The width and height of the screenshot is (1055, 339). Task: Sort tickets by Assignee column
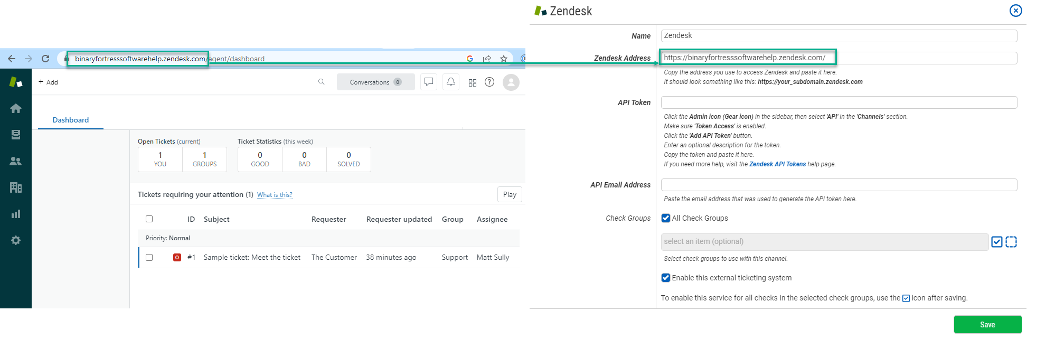492,219
